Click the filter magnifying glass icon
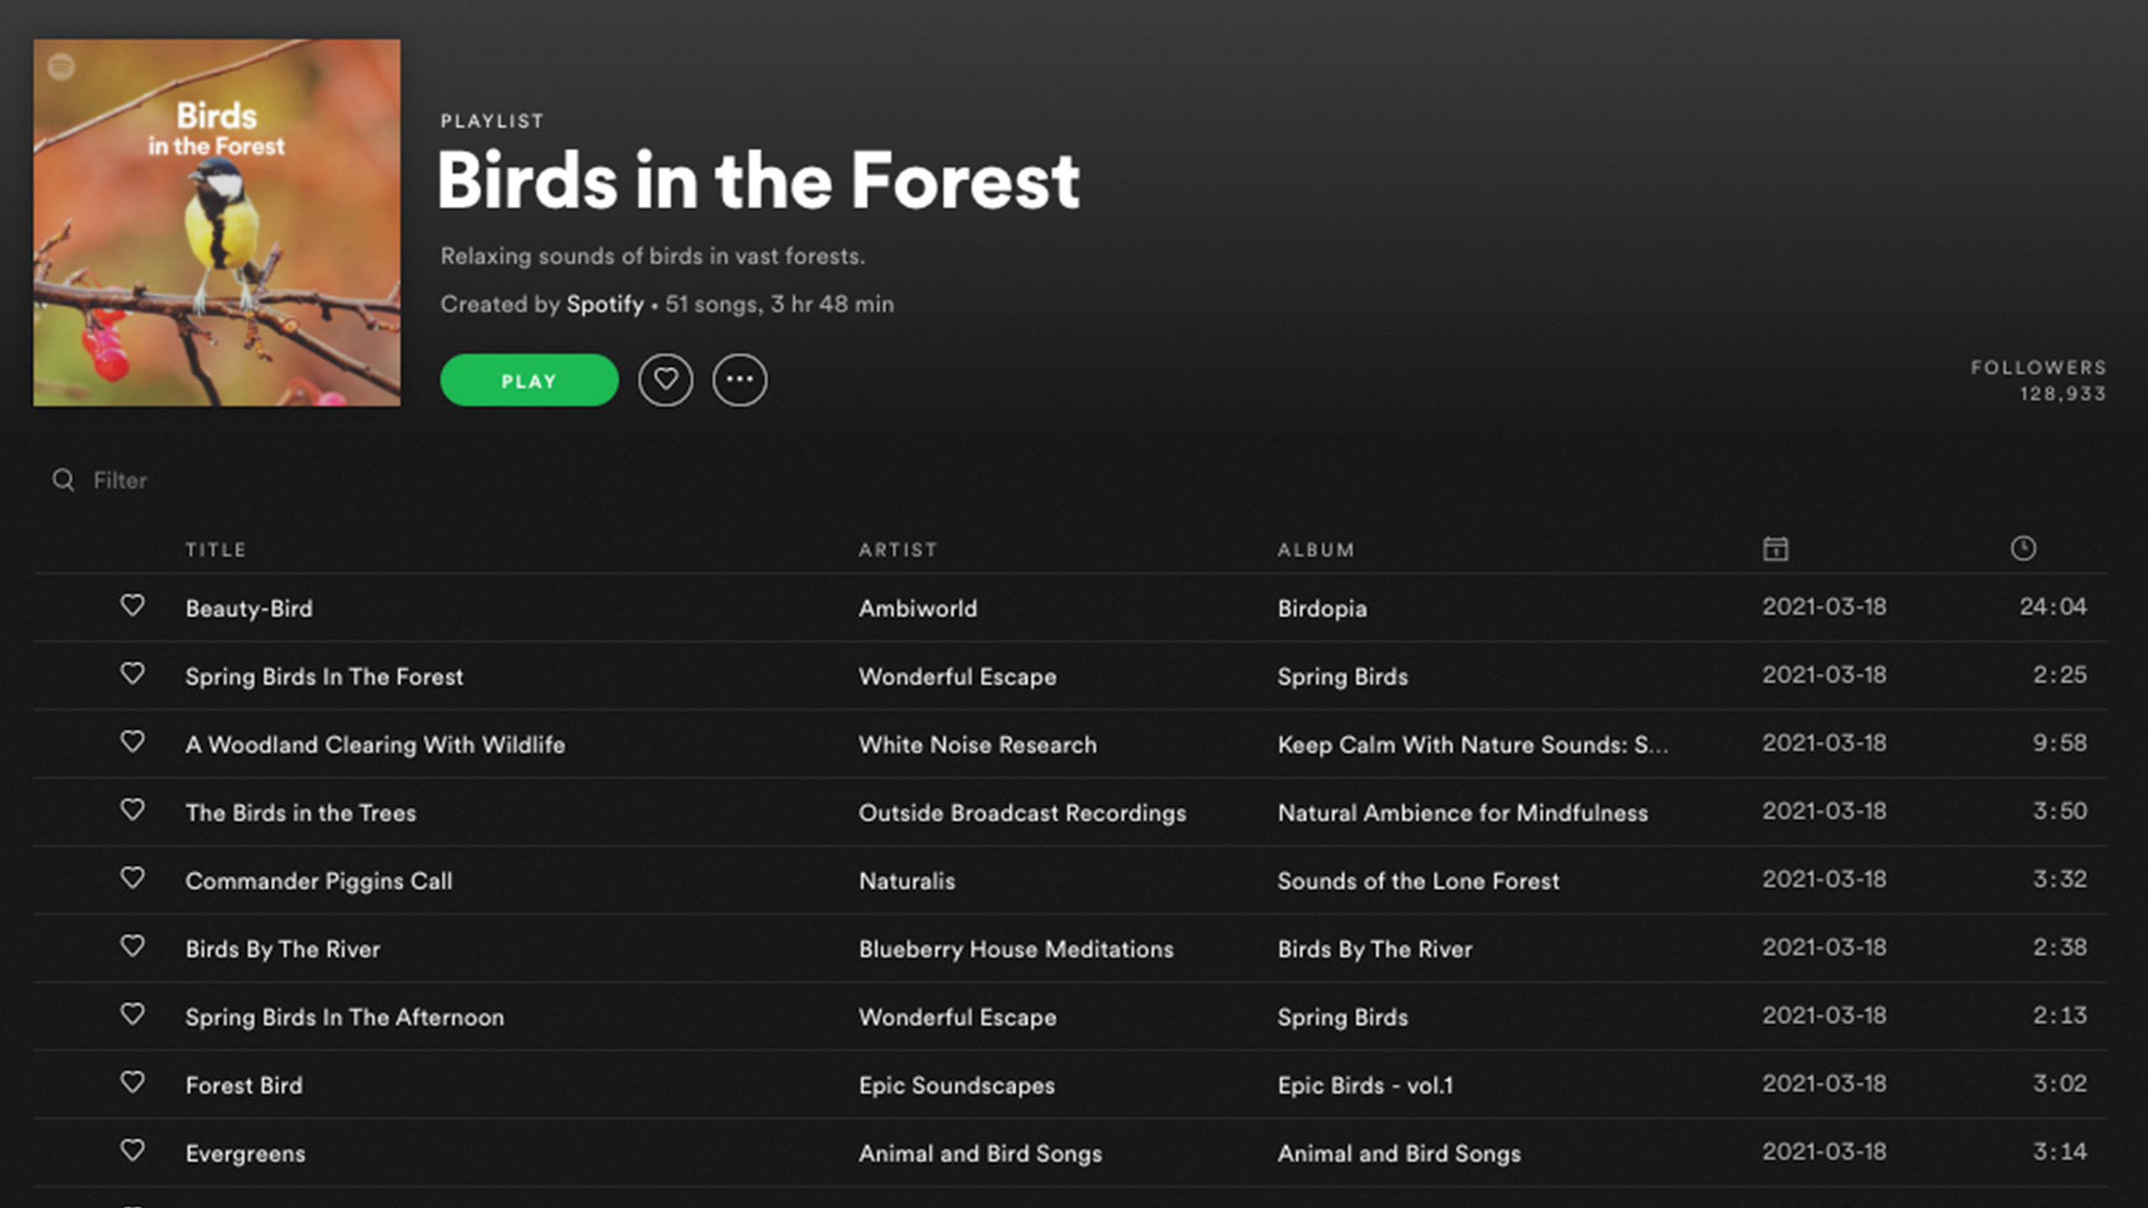Viewport: 2148px width, 1208px height. click(x=63, y=480)
